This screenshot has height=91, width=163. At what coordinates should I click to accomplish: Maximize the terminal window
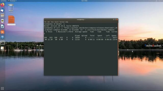click(x=115, y=19)
